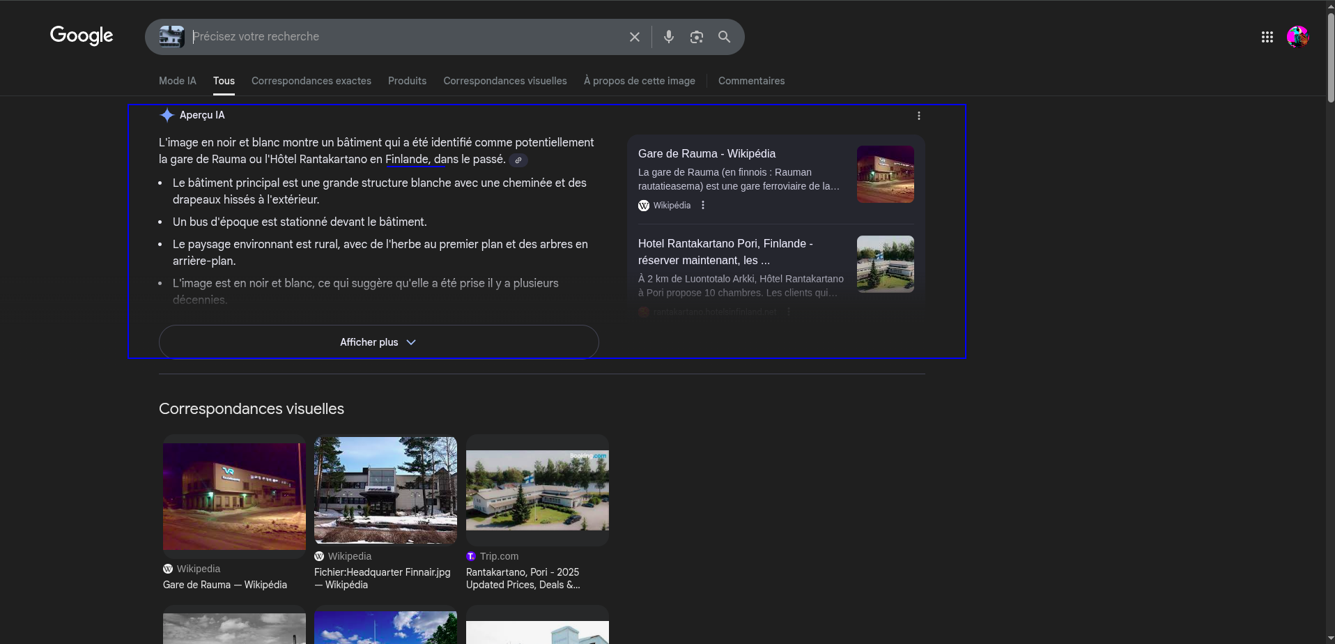Open Google Lens image search icon
This screenshot has height=644, width=1335.
click(697, 37)
